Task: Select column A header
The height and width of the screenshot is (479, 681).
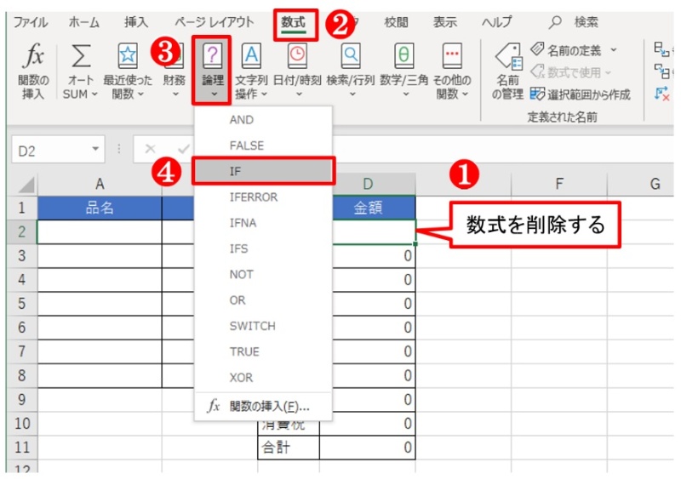Action: click(x=100, y=184)
